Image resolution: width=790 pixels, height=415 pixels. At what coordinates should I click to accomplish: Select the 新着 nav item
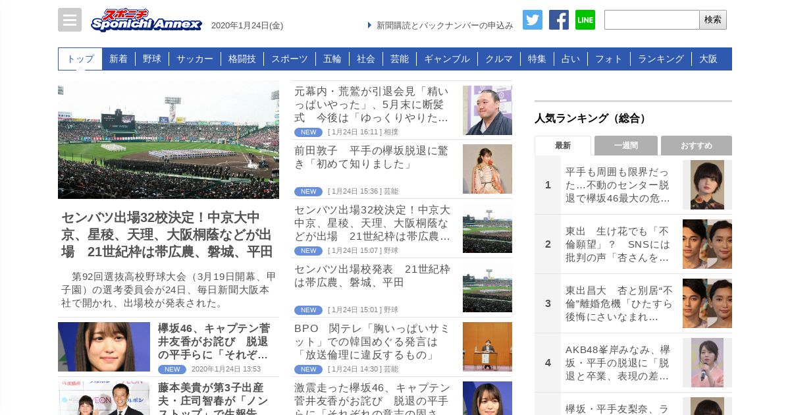pyautogui.click(x=118, y=59)
